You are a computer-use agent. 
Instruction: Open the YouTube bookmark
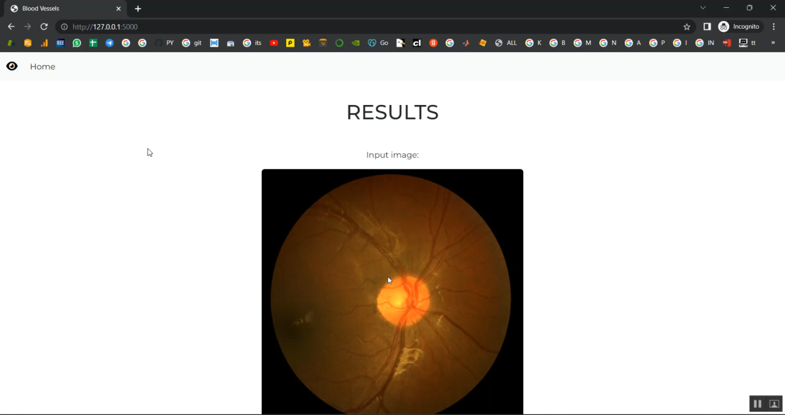[x=274, y=43]
